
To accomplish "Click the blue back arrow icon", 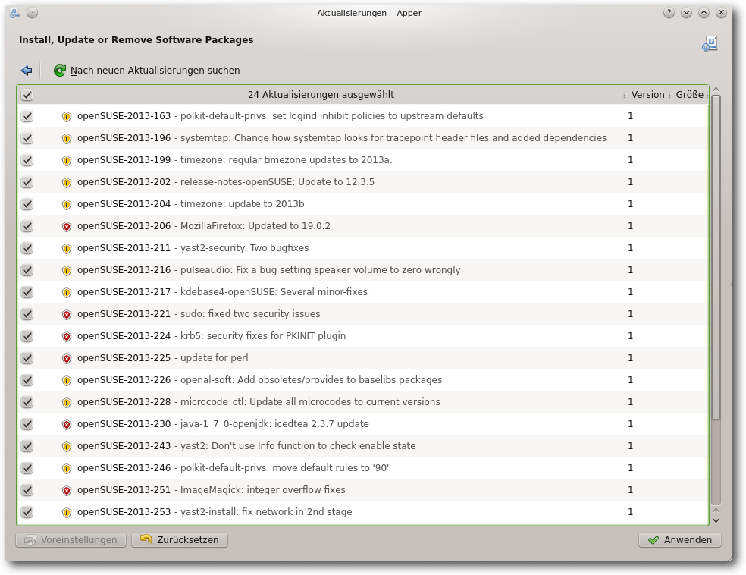I will (x=27, y=71).
